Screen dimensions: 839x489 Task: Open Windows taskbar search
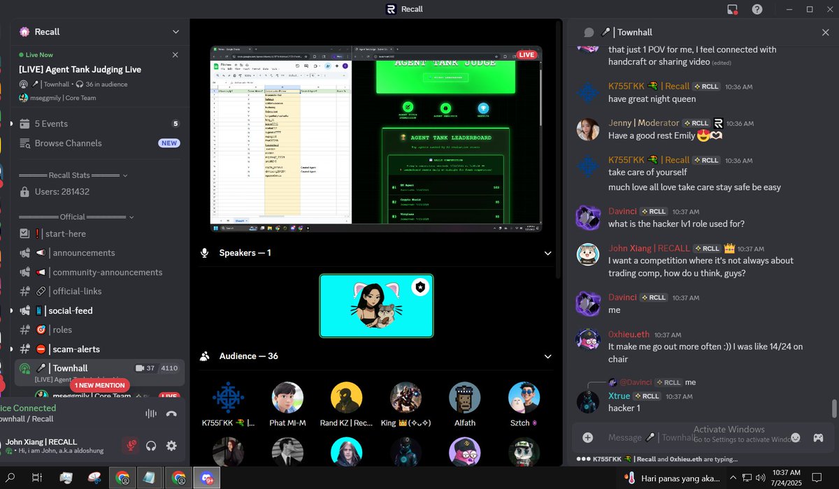10,478
